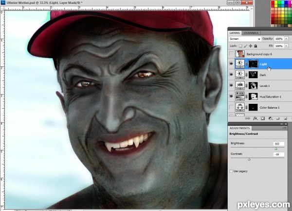This screenshot has height=211, width=292.
Task: Select the Levels 1 histogram adjustment icon
Action: pos(240,85)
